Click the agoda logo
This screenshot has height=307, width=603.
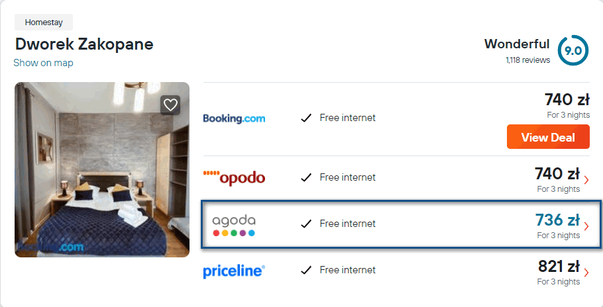point(233,224)
